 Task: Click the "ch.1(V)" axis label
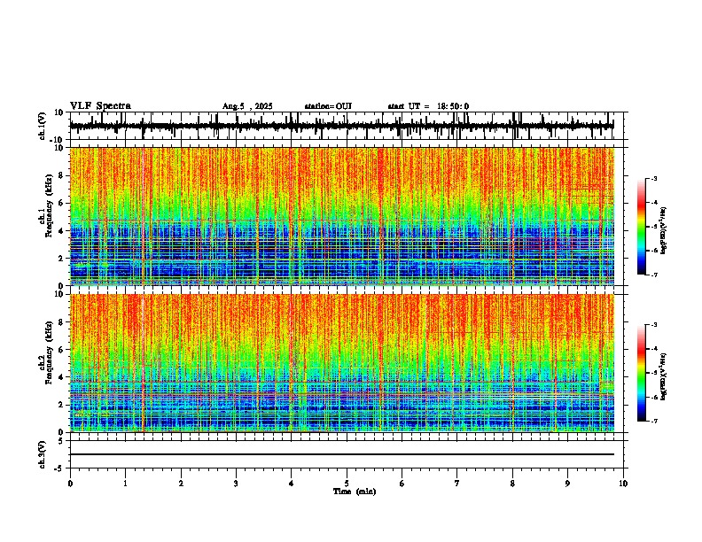pyautogui.click(x=43, y=126)
